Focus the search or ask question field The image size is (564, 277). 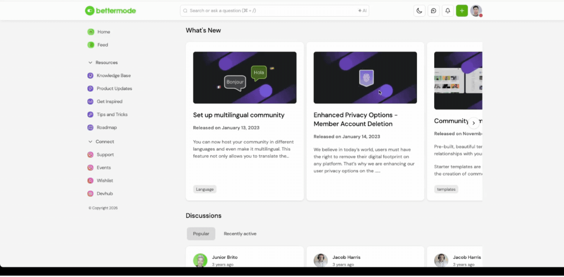pyautogui.click(x=272, y=11)
